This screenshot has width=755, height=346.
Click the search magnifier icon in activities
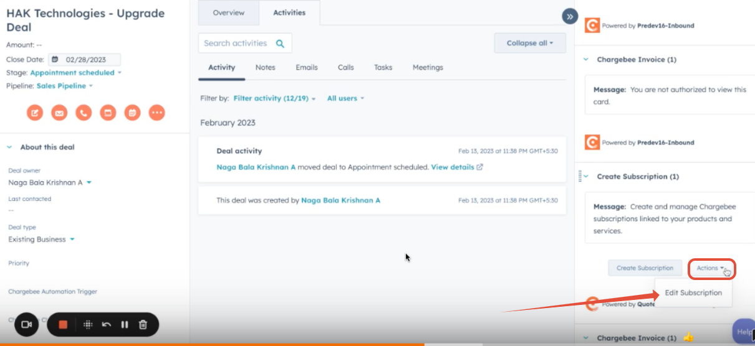pyautogui.click(x=281, y=44)
